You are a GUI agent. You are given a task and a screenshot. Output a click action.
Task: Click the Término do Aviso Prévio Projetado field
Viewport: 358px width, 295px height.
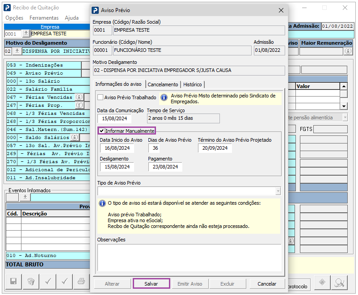coord(215,148)
